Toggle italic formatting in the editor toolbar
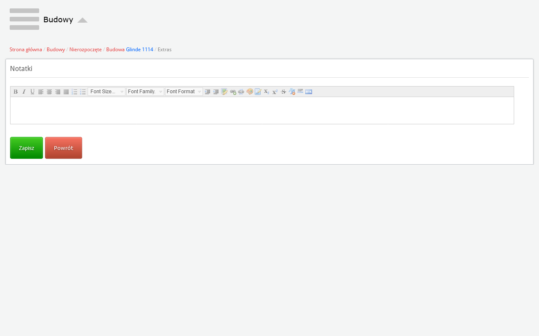Viewport: 539px width, 336px height. click(24, 92)
